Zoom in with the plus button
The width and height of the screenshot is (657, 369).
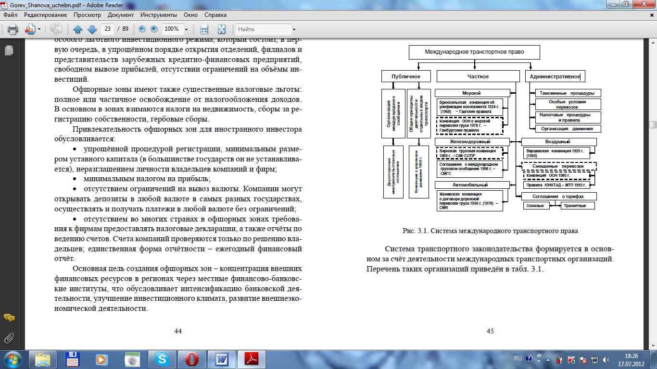click(154, 29)
